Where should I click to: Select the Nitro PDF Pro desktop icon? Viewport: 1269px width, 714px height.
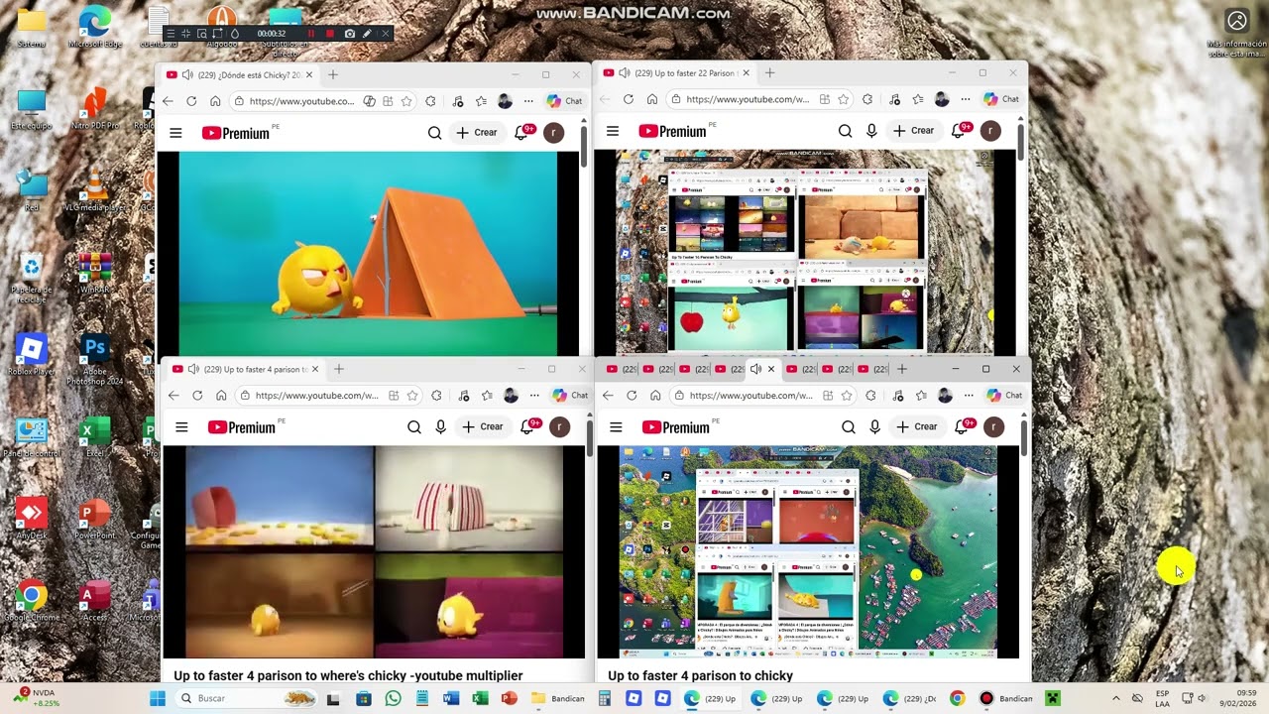[95, 108]
